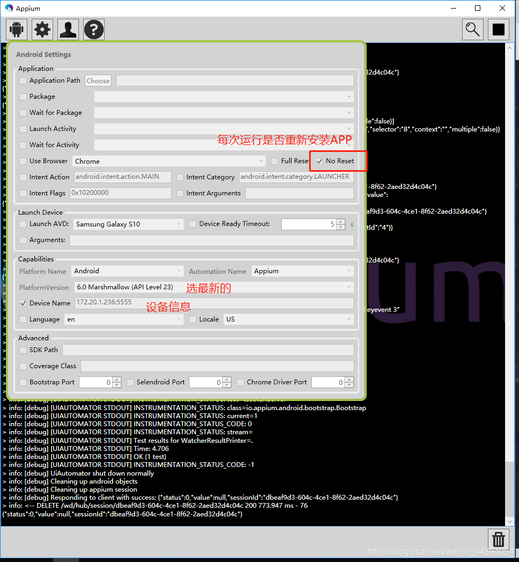Expand the Language en dropdown
Viewport: 519px width, 562px height.
tap(123, 319)
